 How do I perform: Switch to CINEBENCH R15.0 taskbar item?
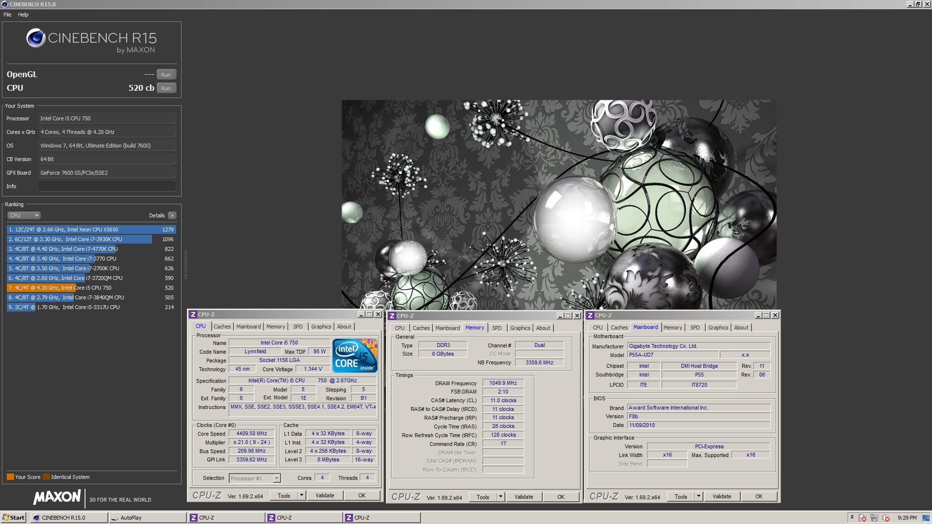click(69, 518)
